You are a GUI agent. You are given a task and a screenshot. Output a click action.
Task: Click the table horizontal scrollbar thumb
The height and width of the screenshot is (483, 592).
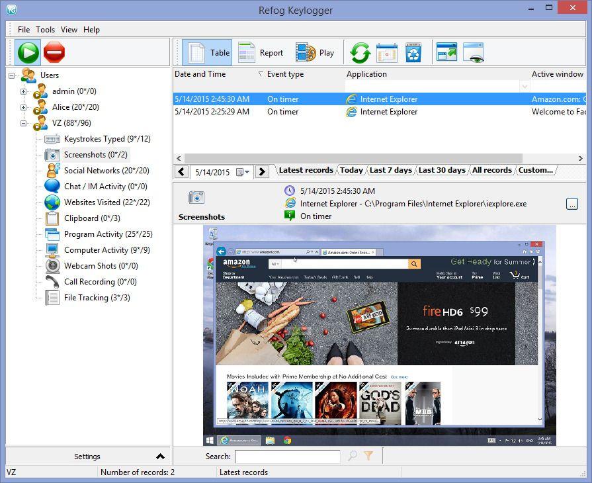coord(353,159)
